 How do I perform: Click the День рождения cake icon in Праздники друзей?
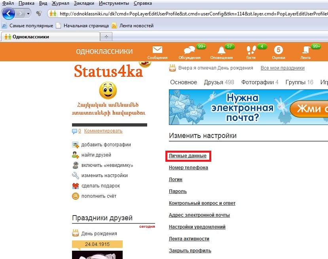[76, 233]
